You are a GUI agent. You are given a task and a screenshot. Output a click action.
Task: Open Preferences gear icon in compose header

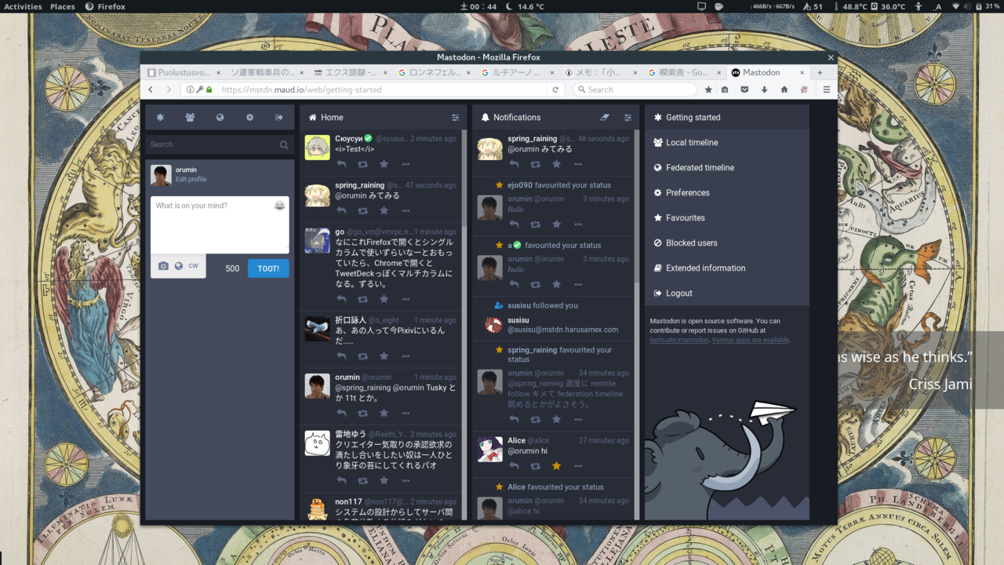(x=249, y=118)
